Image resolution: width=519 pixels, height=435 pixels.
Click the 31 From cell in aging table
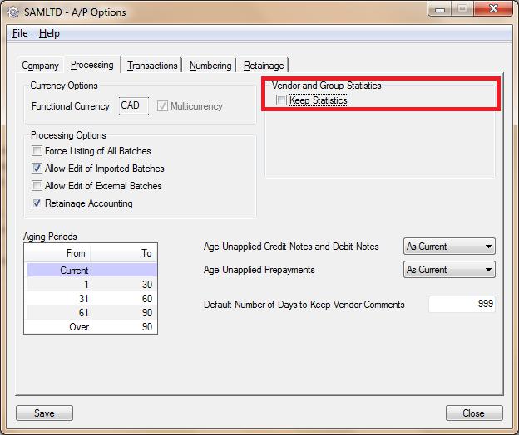click(58, 299)
